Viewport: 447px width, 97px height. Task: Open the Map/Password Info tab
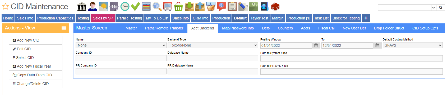(x=238, y=28)
